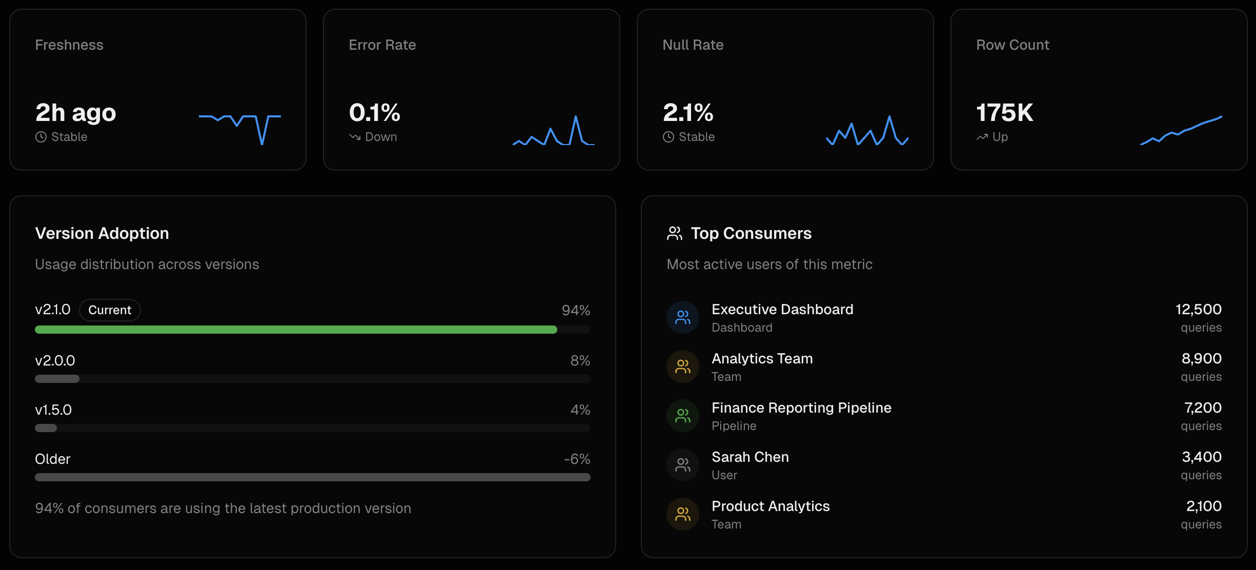Screen dimensions: 1256x570
Task: Click the clock icon on the Freshness card
Action: pos(41,137)
